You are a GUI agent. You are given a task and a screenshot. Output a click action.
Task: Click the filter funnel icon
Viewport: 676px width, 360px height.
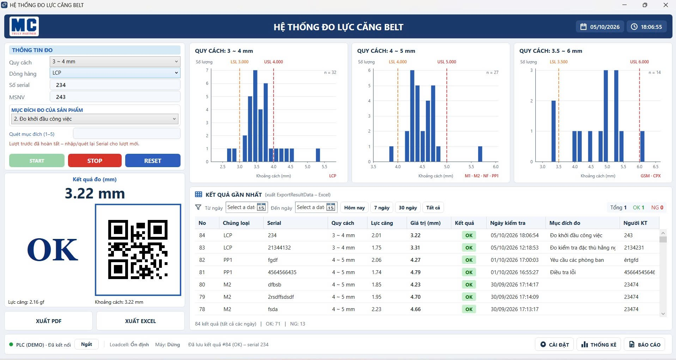(198, 208)
